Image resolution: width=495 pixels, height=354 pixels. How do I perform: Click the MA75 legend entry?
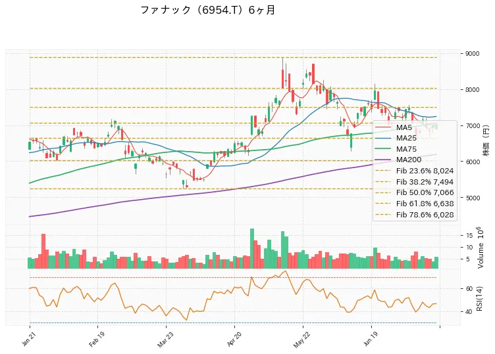pos(396,149)
